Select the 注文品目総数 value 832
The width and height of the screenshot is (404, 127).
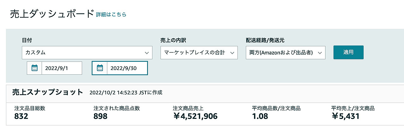click(x=21, y=116)
